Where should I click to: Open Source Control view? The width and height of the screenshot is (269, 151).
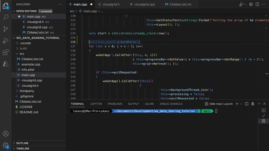coord(5,29)
